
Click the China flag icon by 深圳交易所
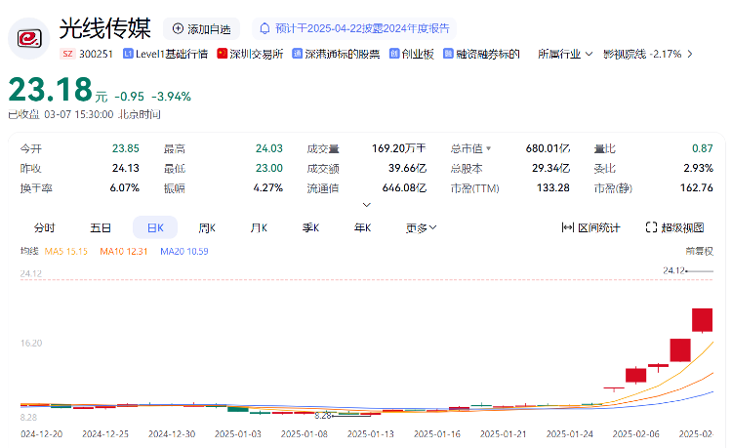point(222,54)
